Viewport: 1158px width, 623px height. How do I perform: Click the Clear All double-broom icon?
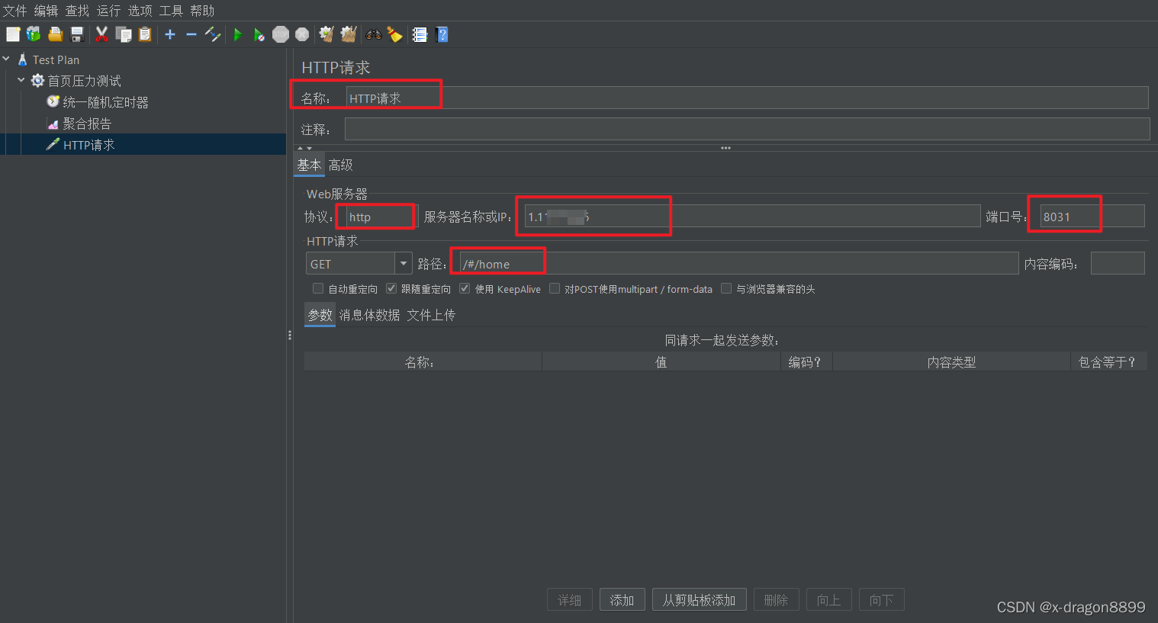coord(349,34)
